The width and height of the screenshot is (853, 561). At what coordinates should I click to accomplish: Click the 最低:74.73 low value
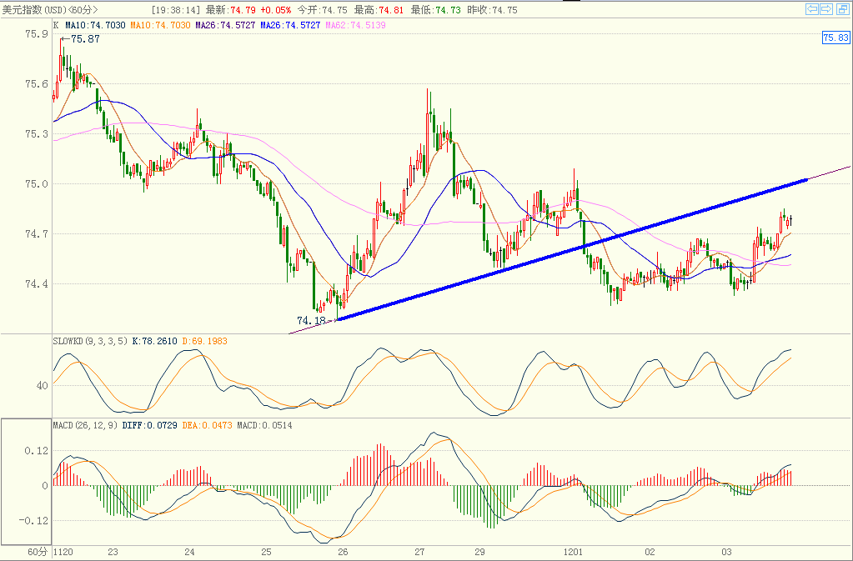(x=435, y=10)
